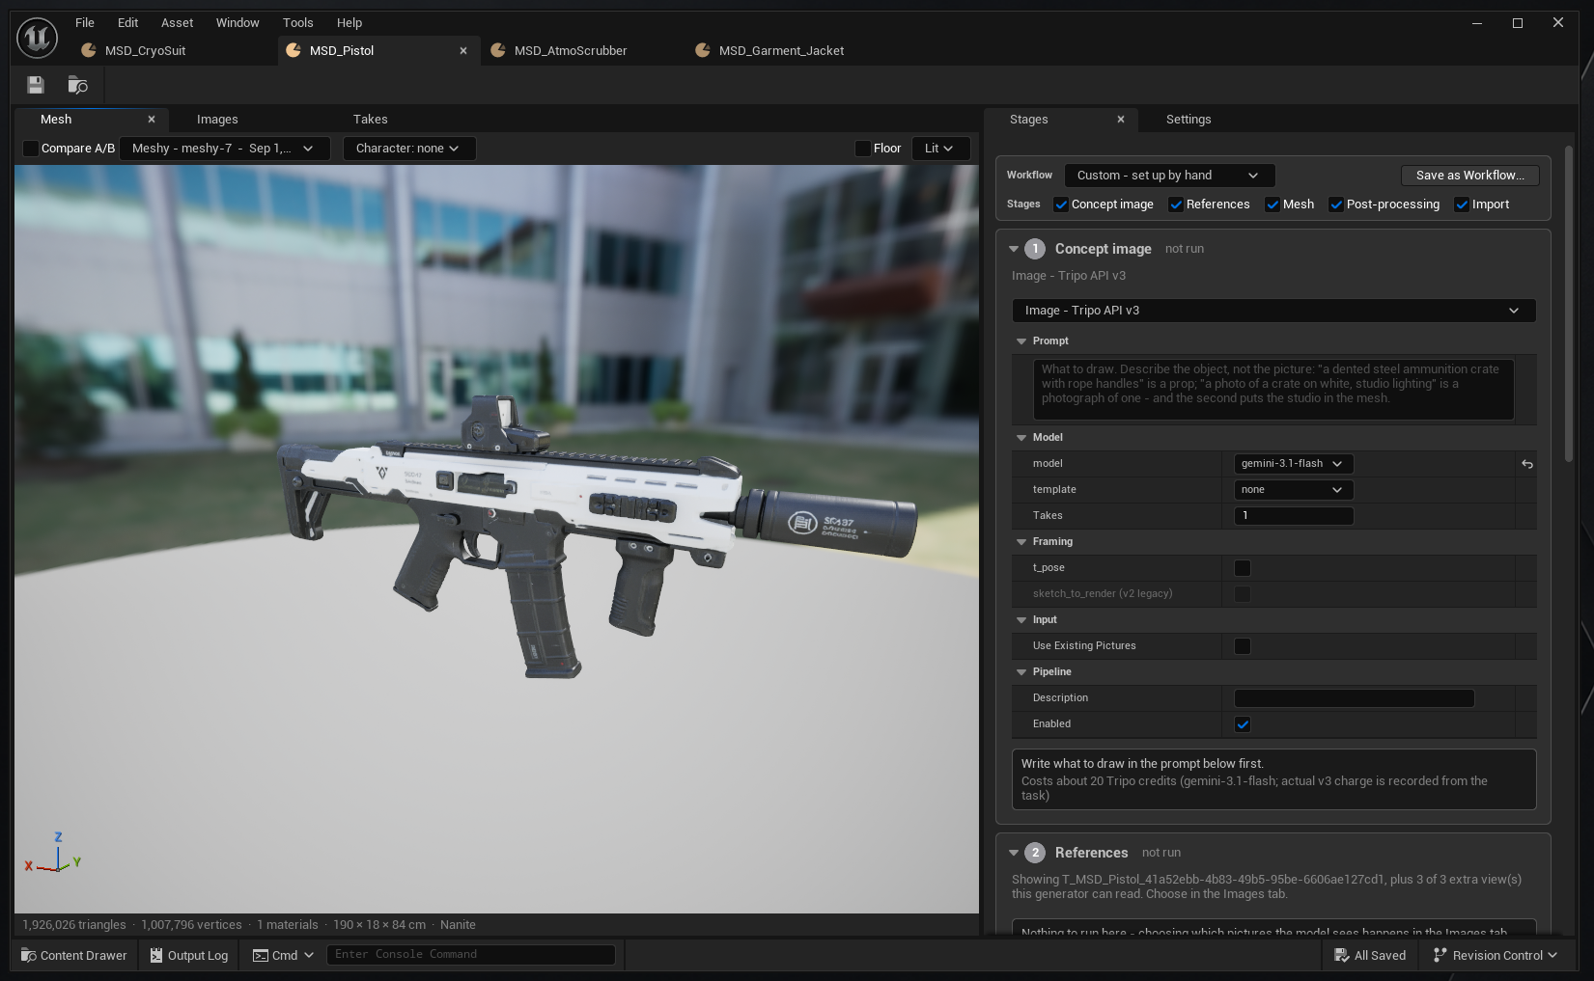Toggle the Floor checkbox
This screenshot has width=1594, height=981.
point(863,149)
